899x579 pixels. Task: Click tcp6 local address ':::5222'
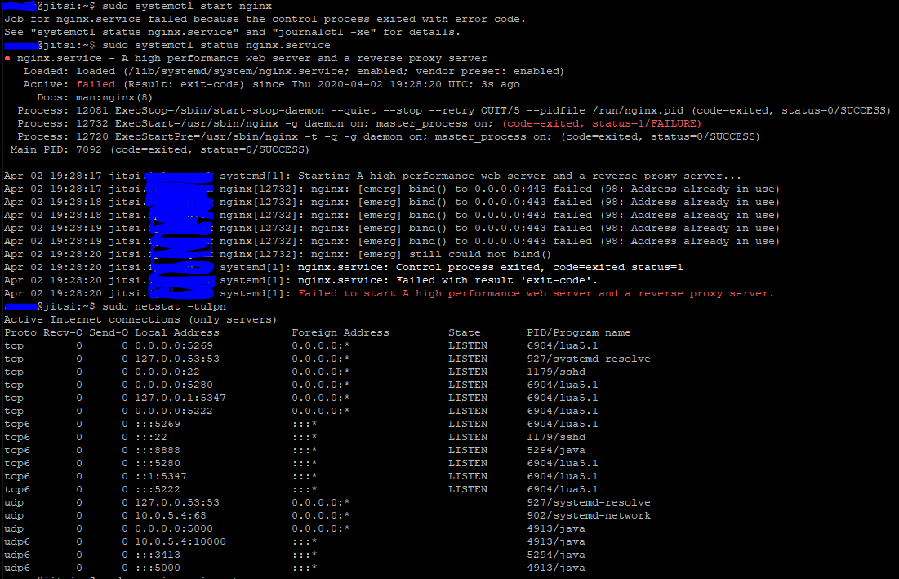[157, 489]
